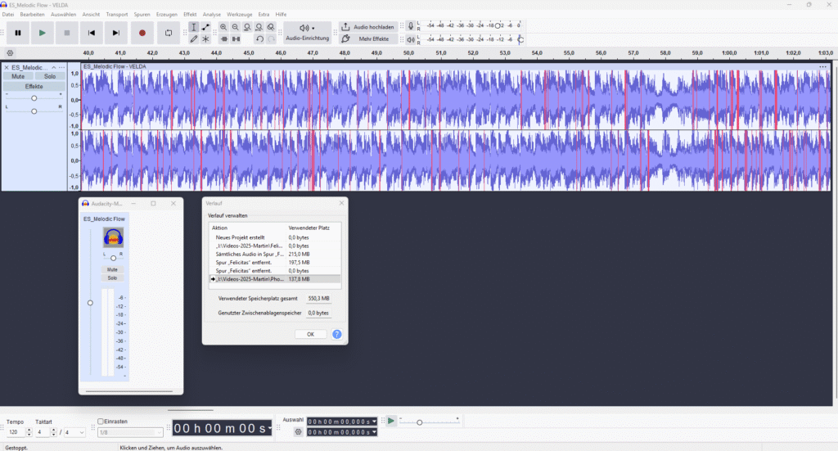Click the headphone instrument icon in mixer
This screenshot has width=838, height=451.
[113, 237]
